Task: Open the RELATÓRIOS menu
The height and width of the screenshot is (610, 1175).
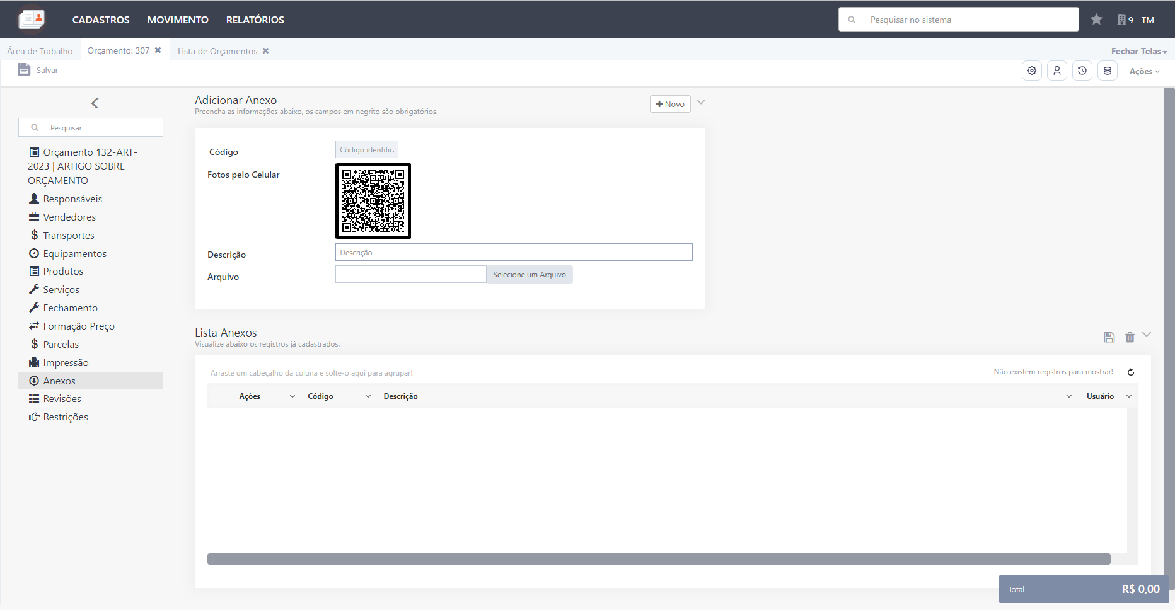Action: (255, 20)
